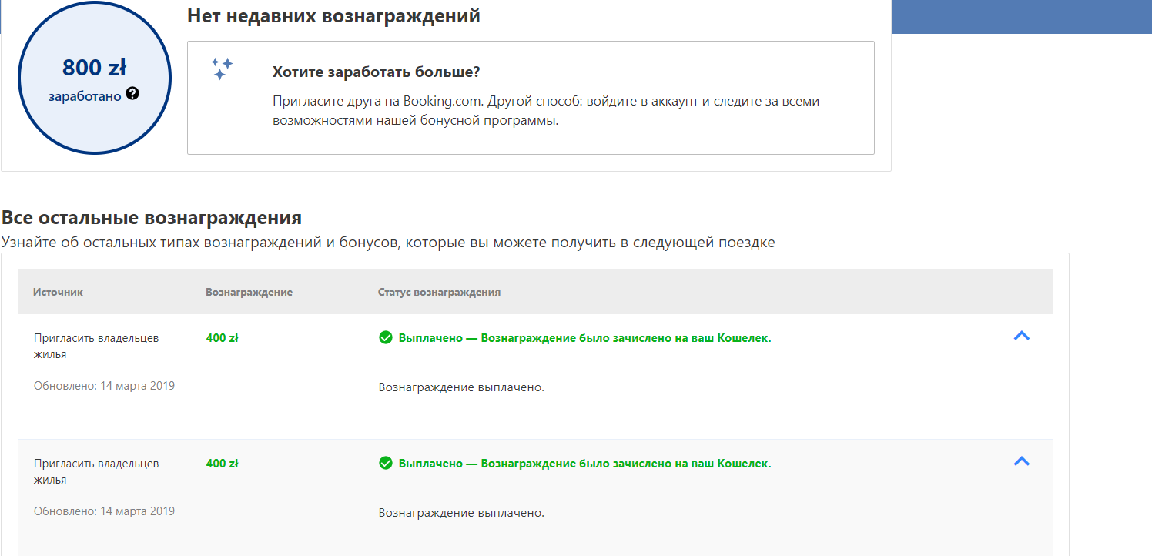Click the 400 zł amount in the first row
This screenshot has height=556, width=1152.
[x=222, y=337]
